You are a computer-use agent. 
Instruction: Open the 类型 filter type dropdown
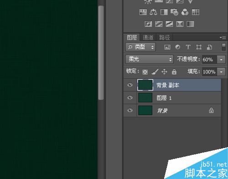click(x=140, y=47)
